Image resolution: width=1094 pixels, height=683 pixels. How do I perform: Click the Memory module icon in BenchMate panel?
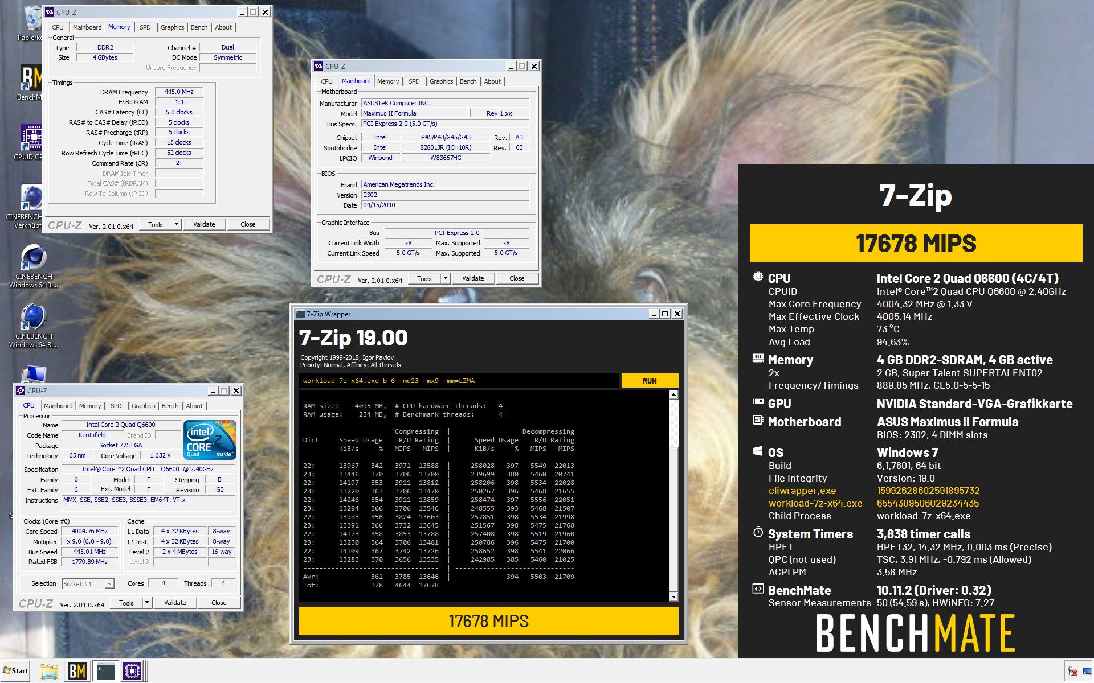(x=758, y=358)
